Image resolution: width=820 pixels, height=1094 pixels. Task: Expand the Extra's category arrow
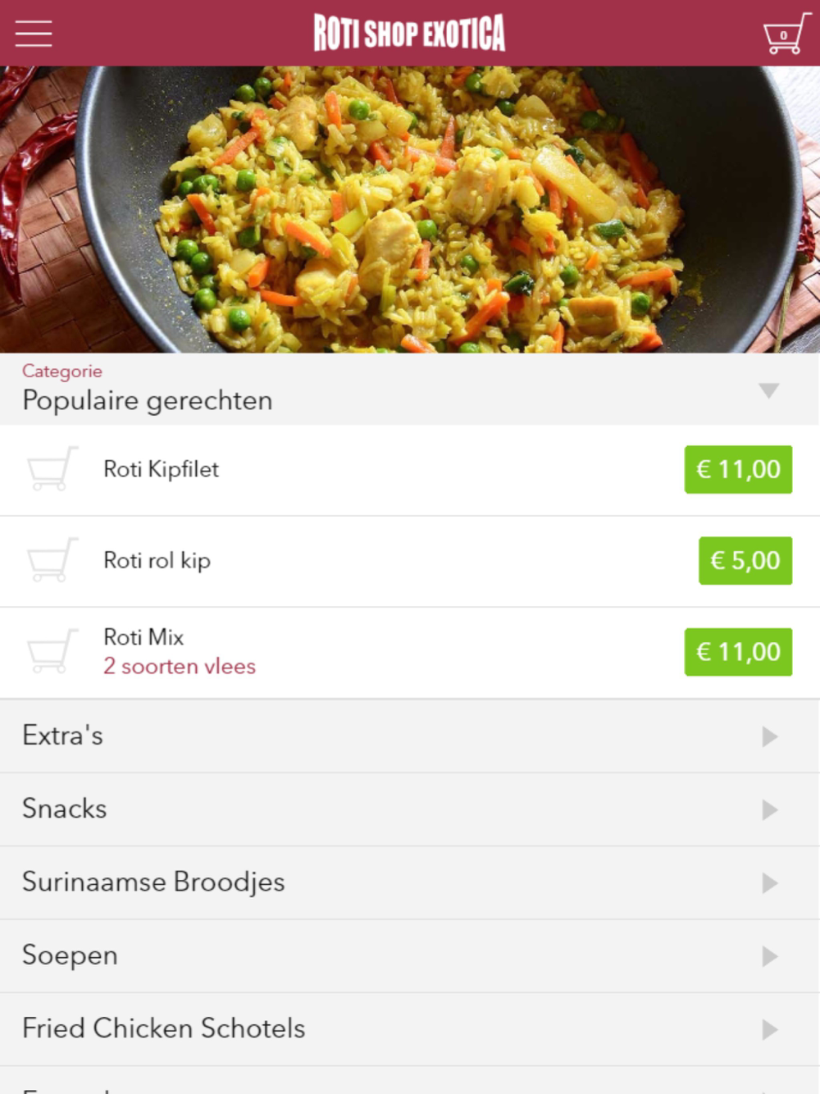(769, 736)
